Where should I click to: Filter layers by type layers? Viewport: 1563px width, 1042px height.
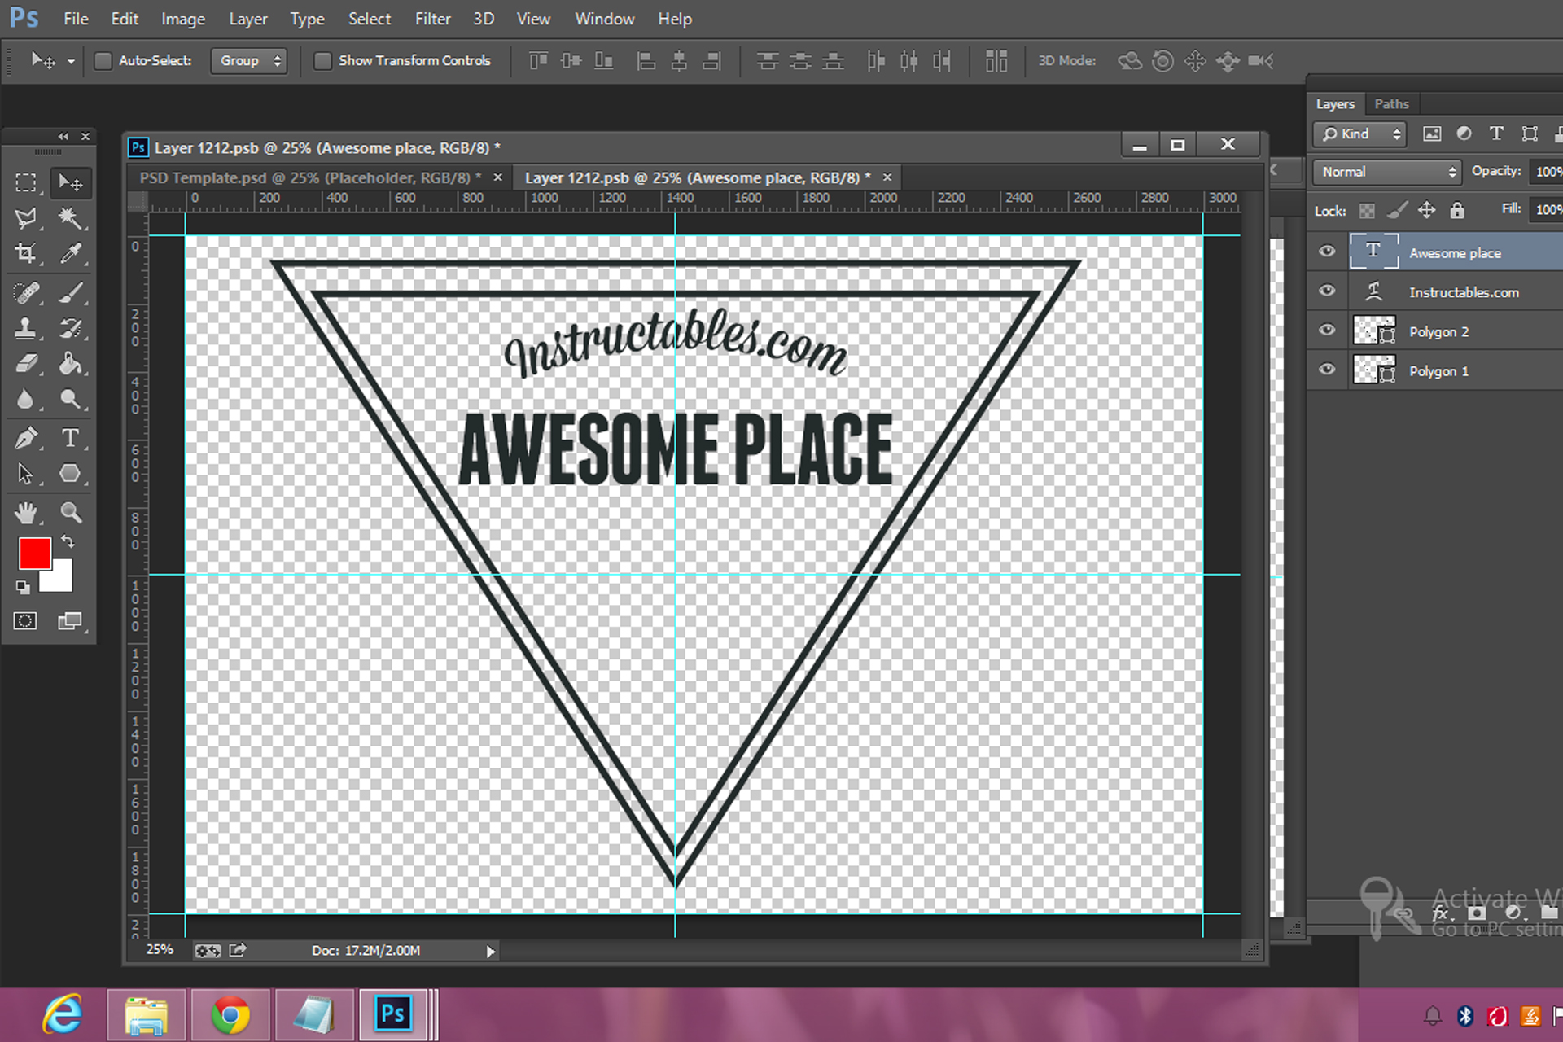[x=1496, y=134]
